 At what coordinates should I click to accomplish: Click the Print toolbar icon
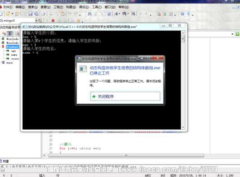pyautogui.click(x=43, y=14)
